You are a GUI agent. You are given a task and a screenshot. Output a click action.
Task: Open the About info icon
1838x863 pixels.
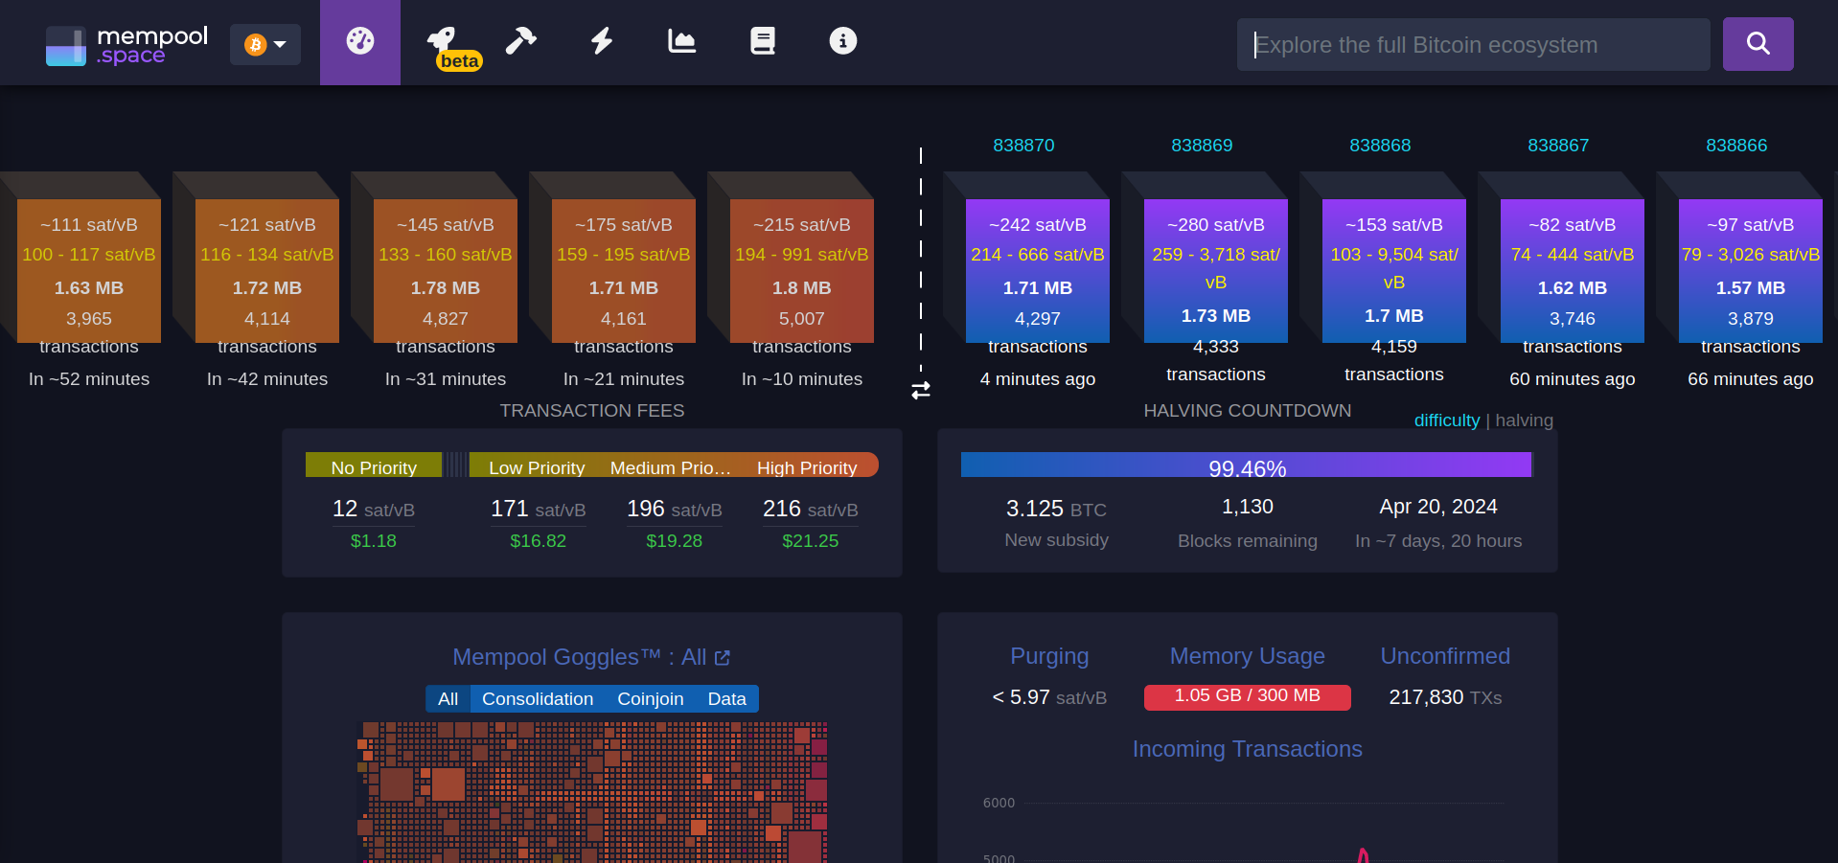[x=842, y=41]
